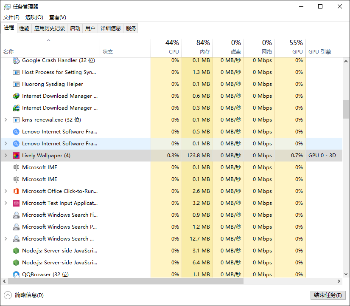Expand the Lively Wallpaper (4) group
The width and height of the screenshot is (350, 306).
tap(6, 156)
